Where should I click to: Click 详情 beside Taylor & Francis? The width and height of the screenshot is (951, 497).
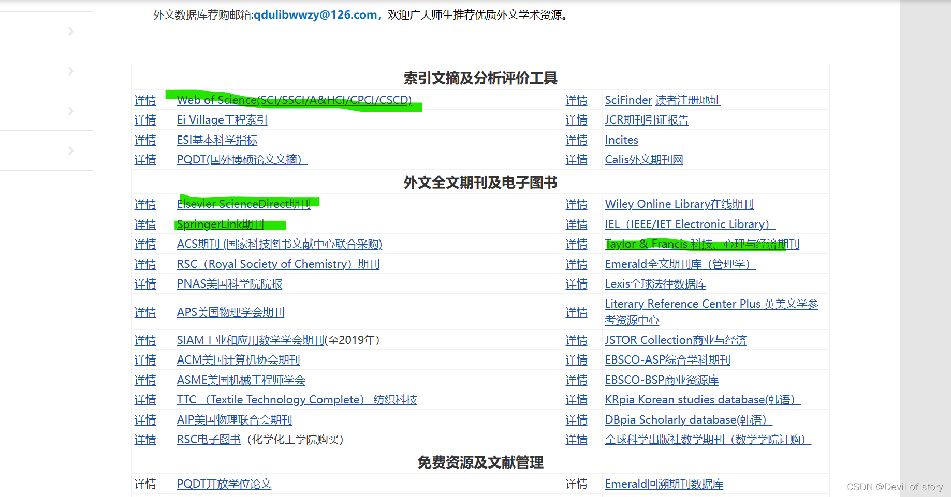click(x=576, y=244)
